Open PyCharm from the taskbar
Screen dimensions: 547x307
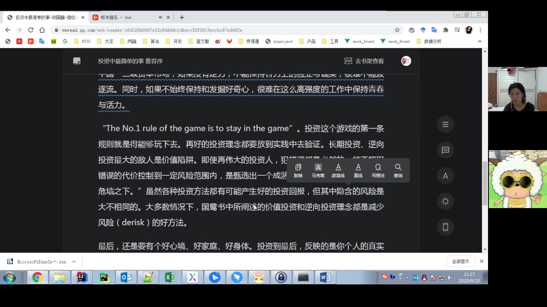[x=104, y=278]
